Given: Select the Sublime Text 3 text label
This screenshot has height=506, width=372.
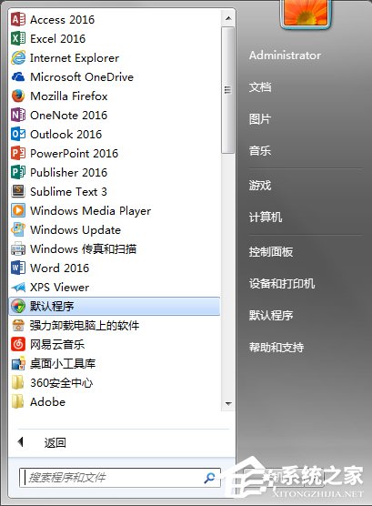Looking at the screenshot, I should pos(68,191).
